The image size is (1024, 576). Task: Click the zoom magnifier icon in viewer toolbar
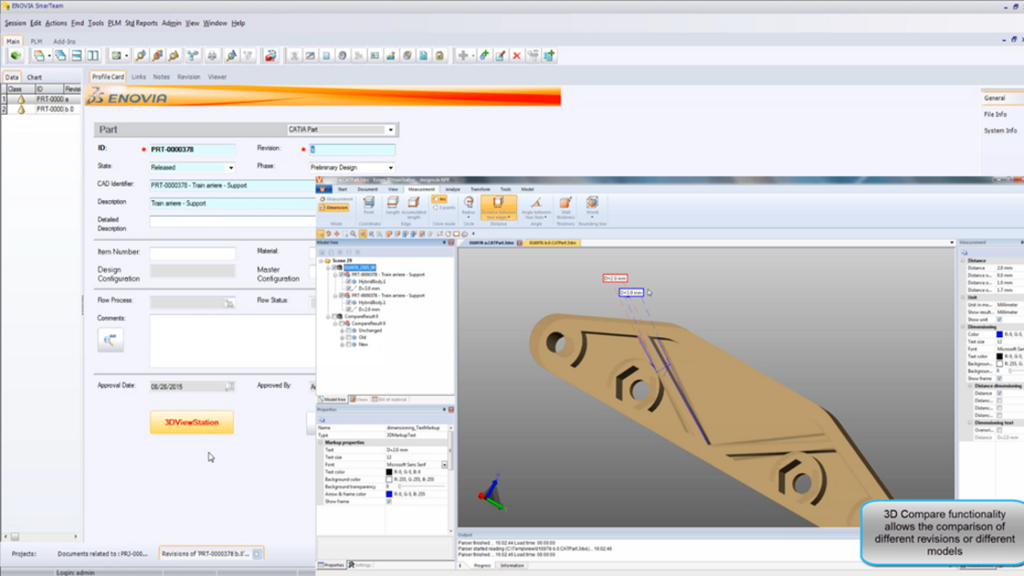353,233
